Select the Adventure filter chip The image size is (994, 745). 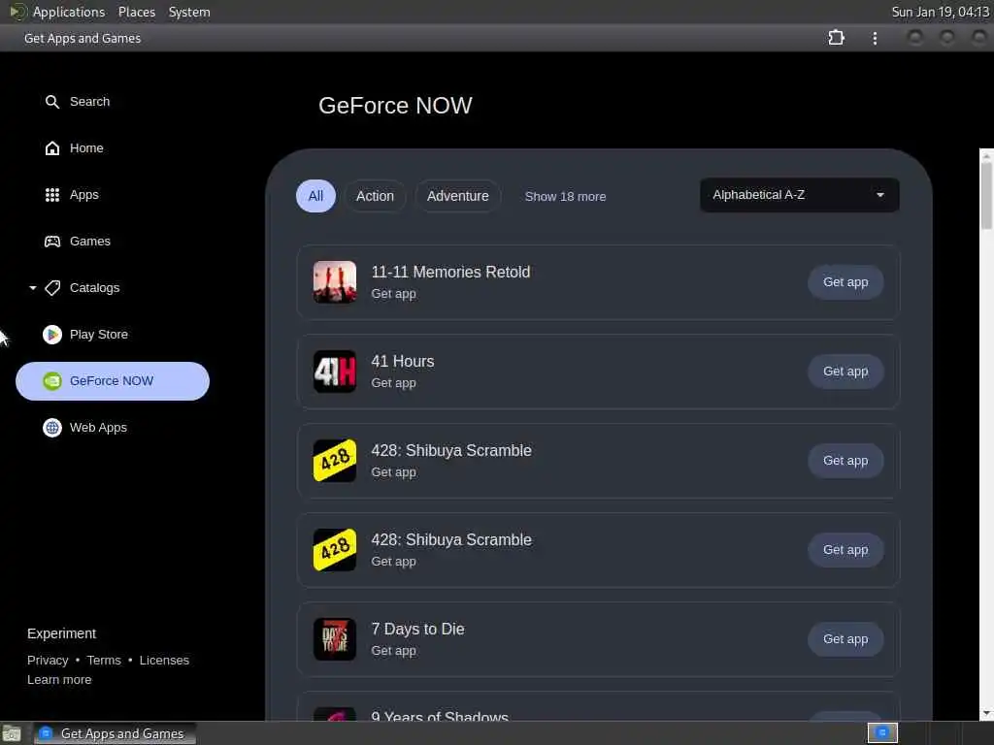point(458,196)
